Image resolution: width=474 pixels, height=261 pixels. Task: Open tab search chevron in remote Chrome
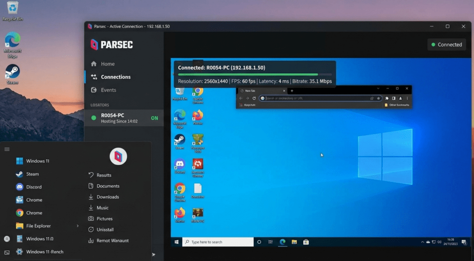[x=378, y=88]
